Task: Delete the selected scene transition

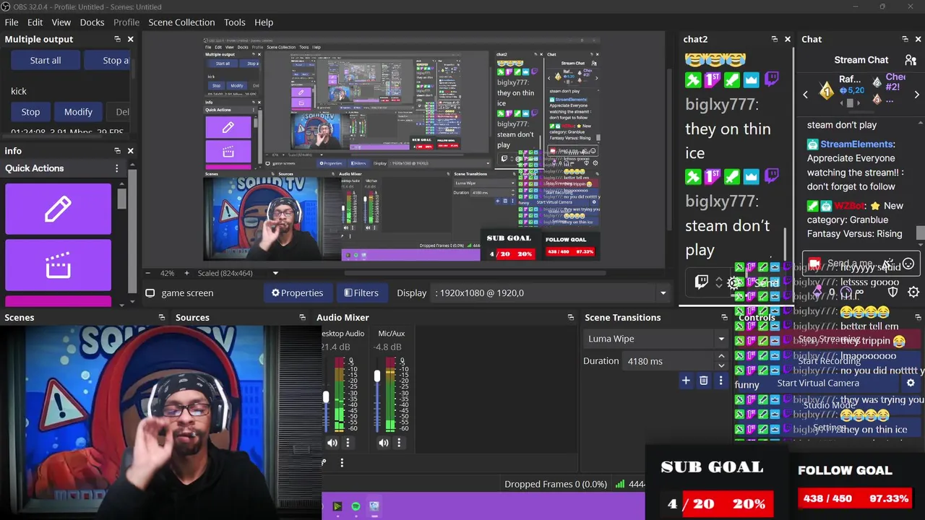Action: pyautogui.click(x=703, y=381)
